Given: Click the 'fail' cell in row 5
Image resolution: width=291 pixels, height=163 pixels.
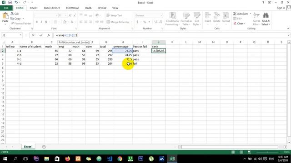Looking at the screenshot, I should tap(142, 63).
